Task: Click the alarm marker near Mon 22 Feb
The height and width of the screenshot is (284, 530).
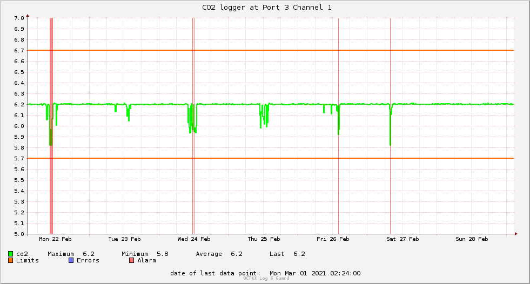Action: pyautogui.click(x=51, y=126)
